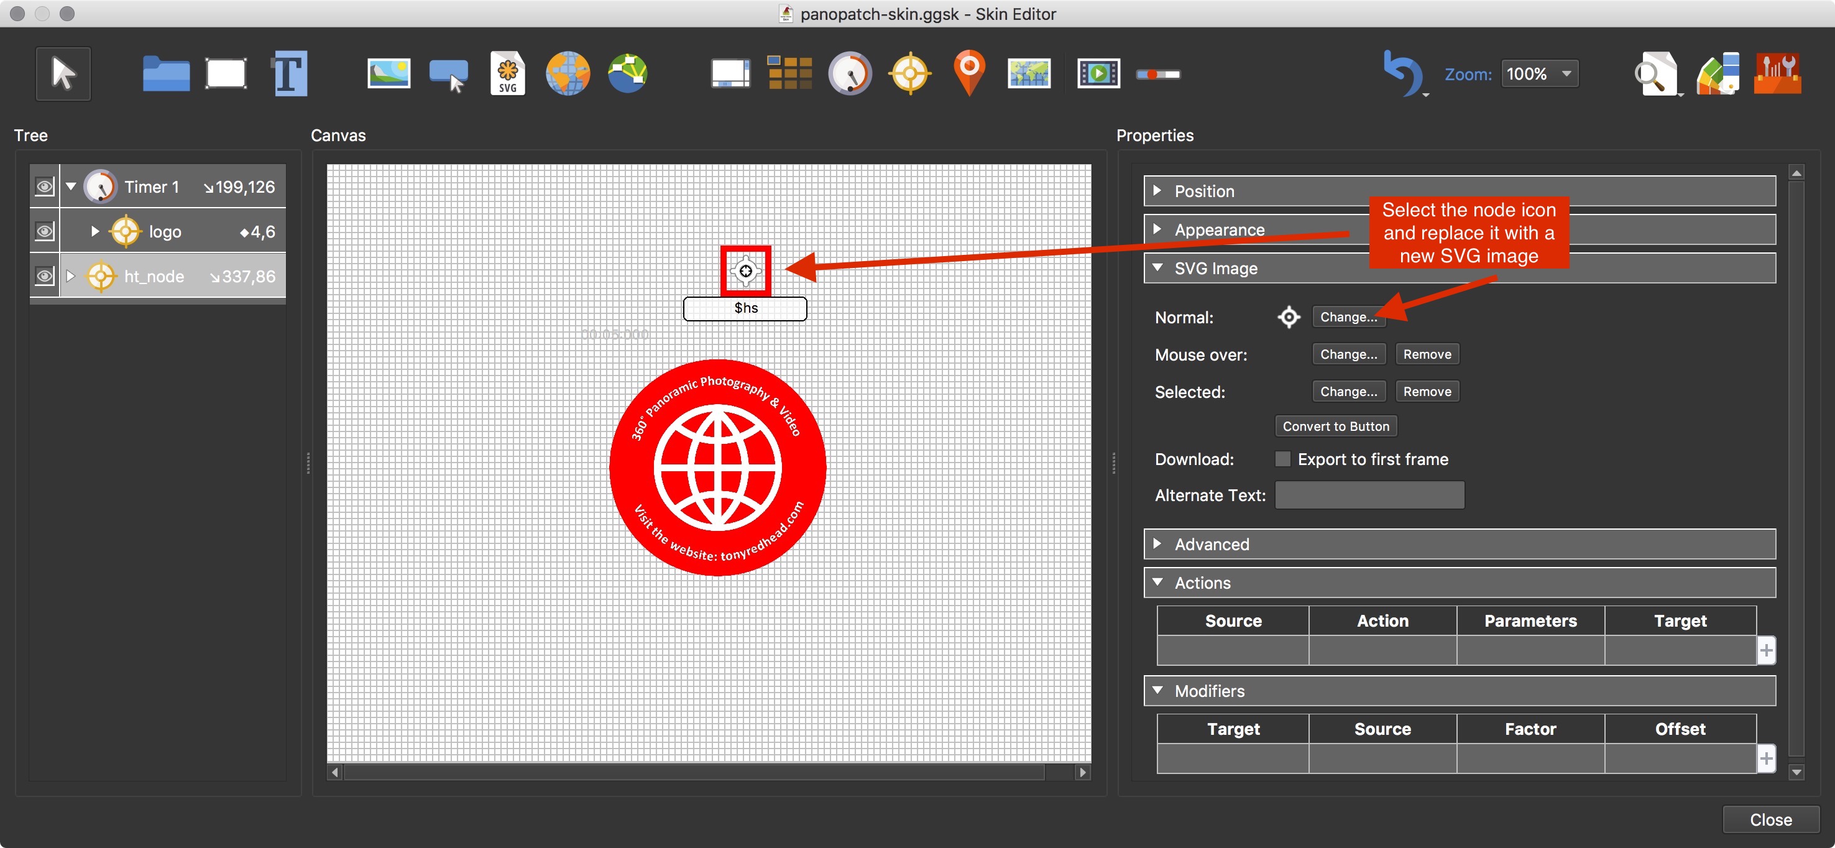Add a new action with plus button

point(1765,650)
